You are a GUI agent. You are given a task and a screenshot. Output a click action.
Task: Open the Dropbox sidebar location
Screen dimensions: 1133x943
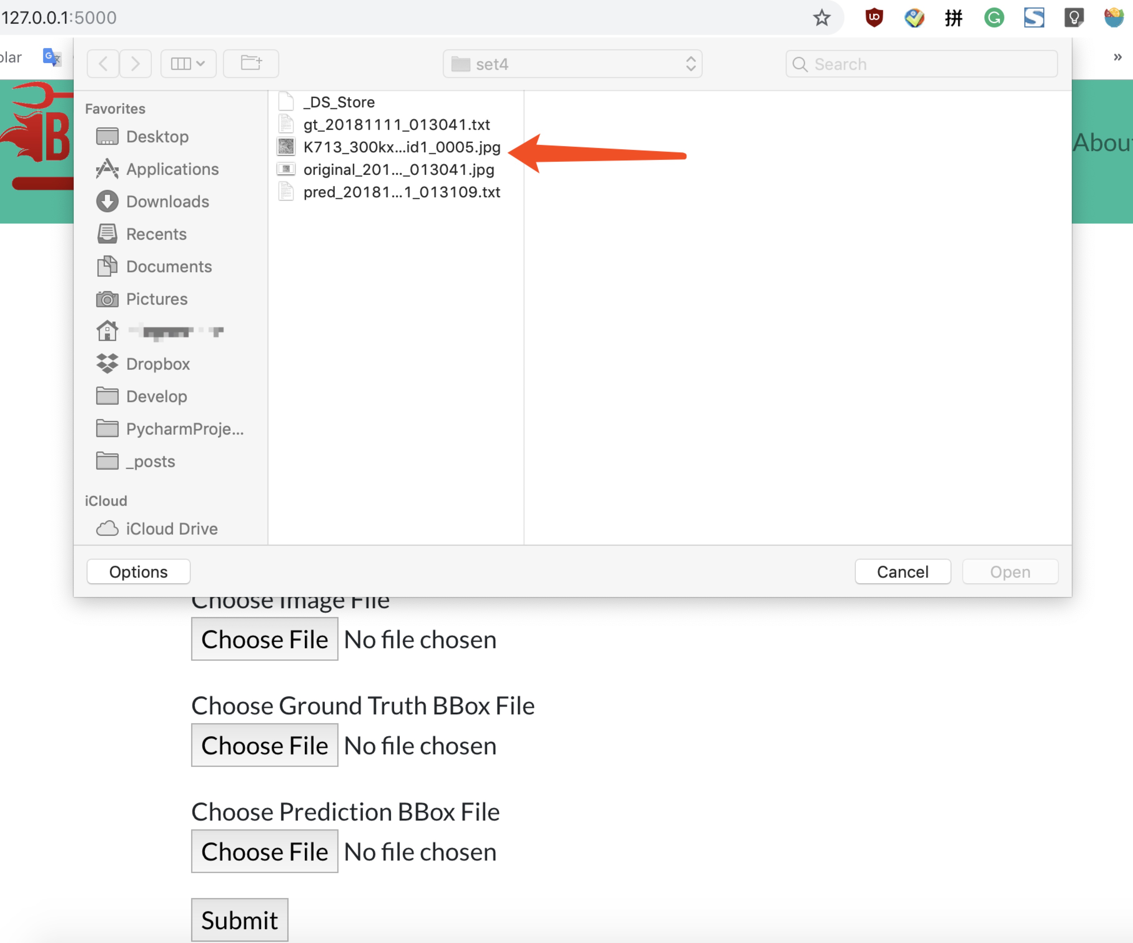(x=157, y=364)
